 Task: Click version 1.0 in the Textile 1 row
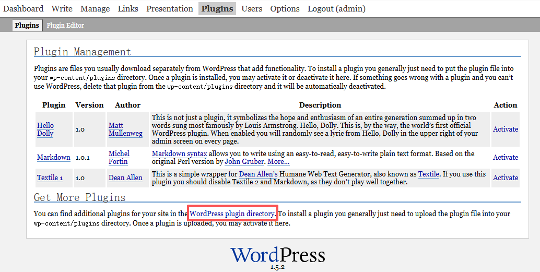(x=80, y=178)
